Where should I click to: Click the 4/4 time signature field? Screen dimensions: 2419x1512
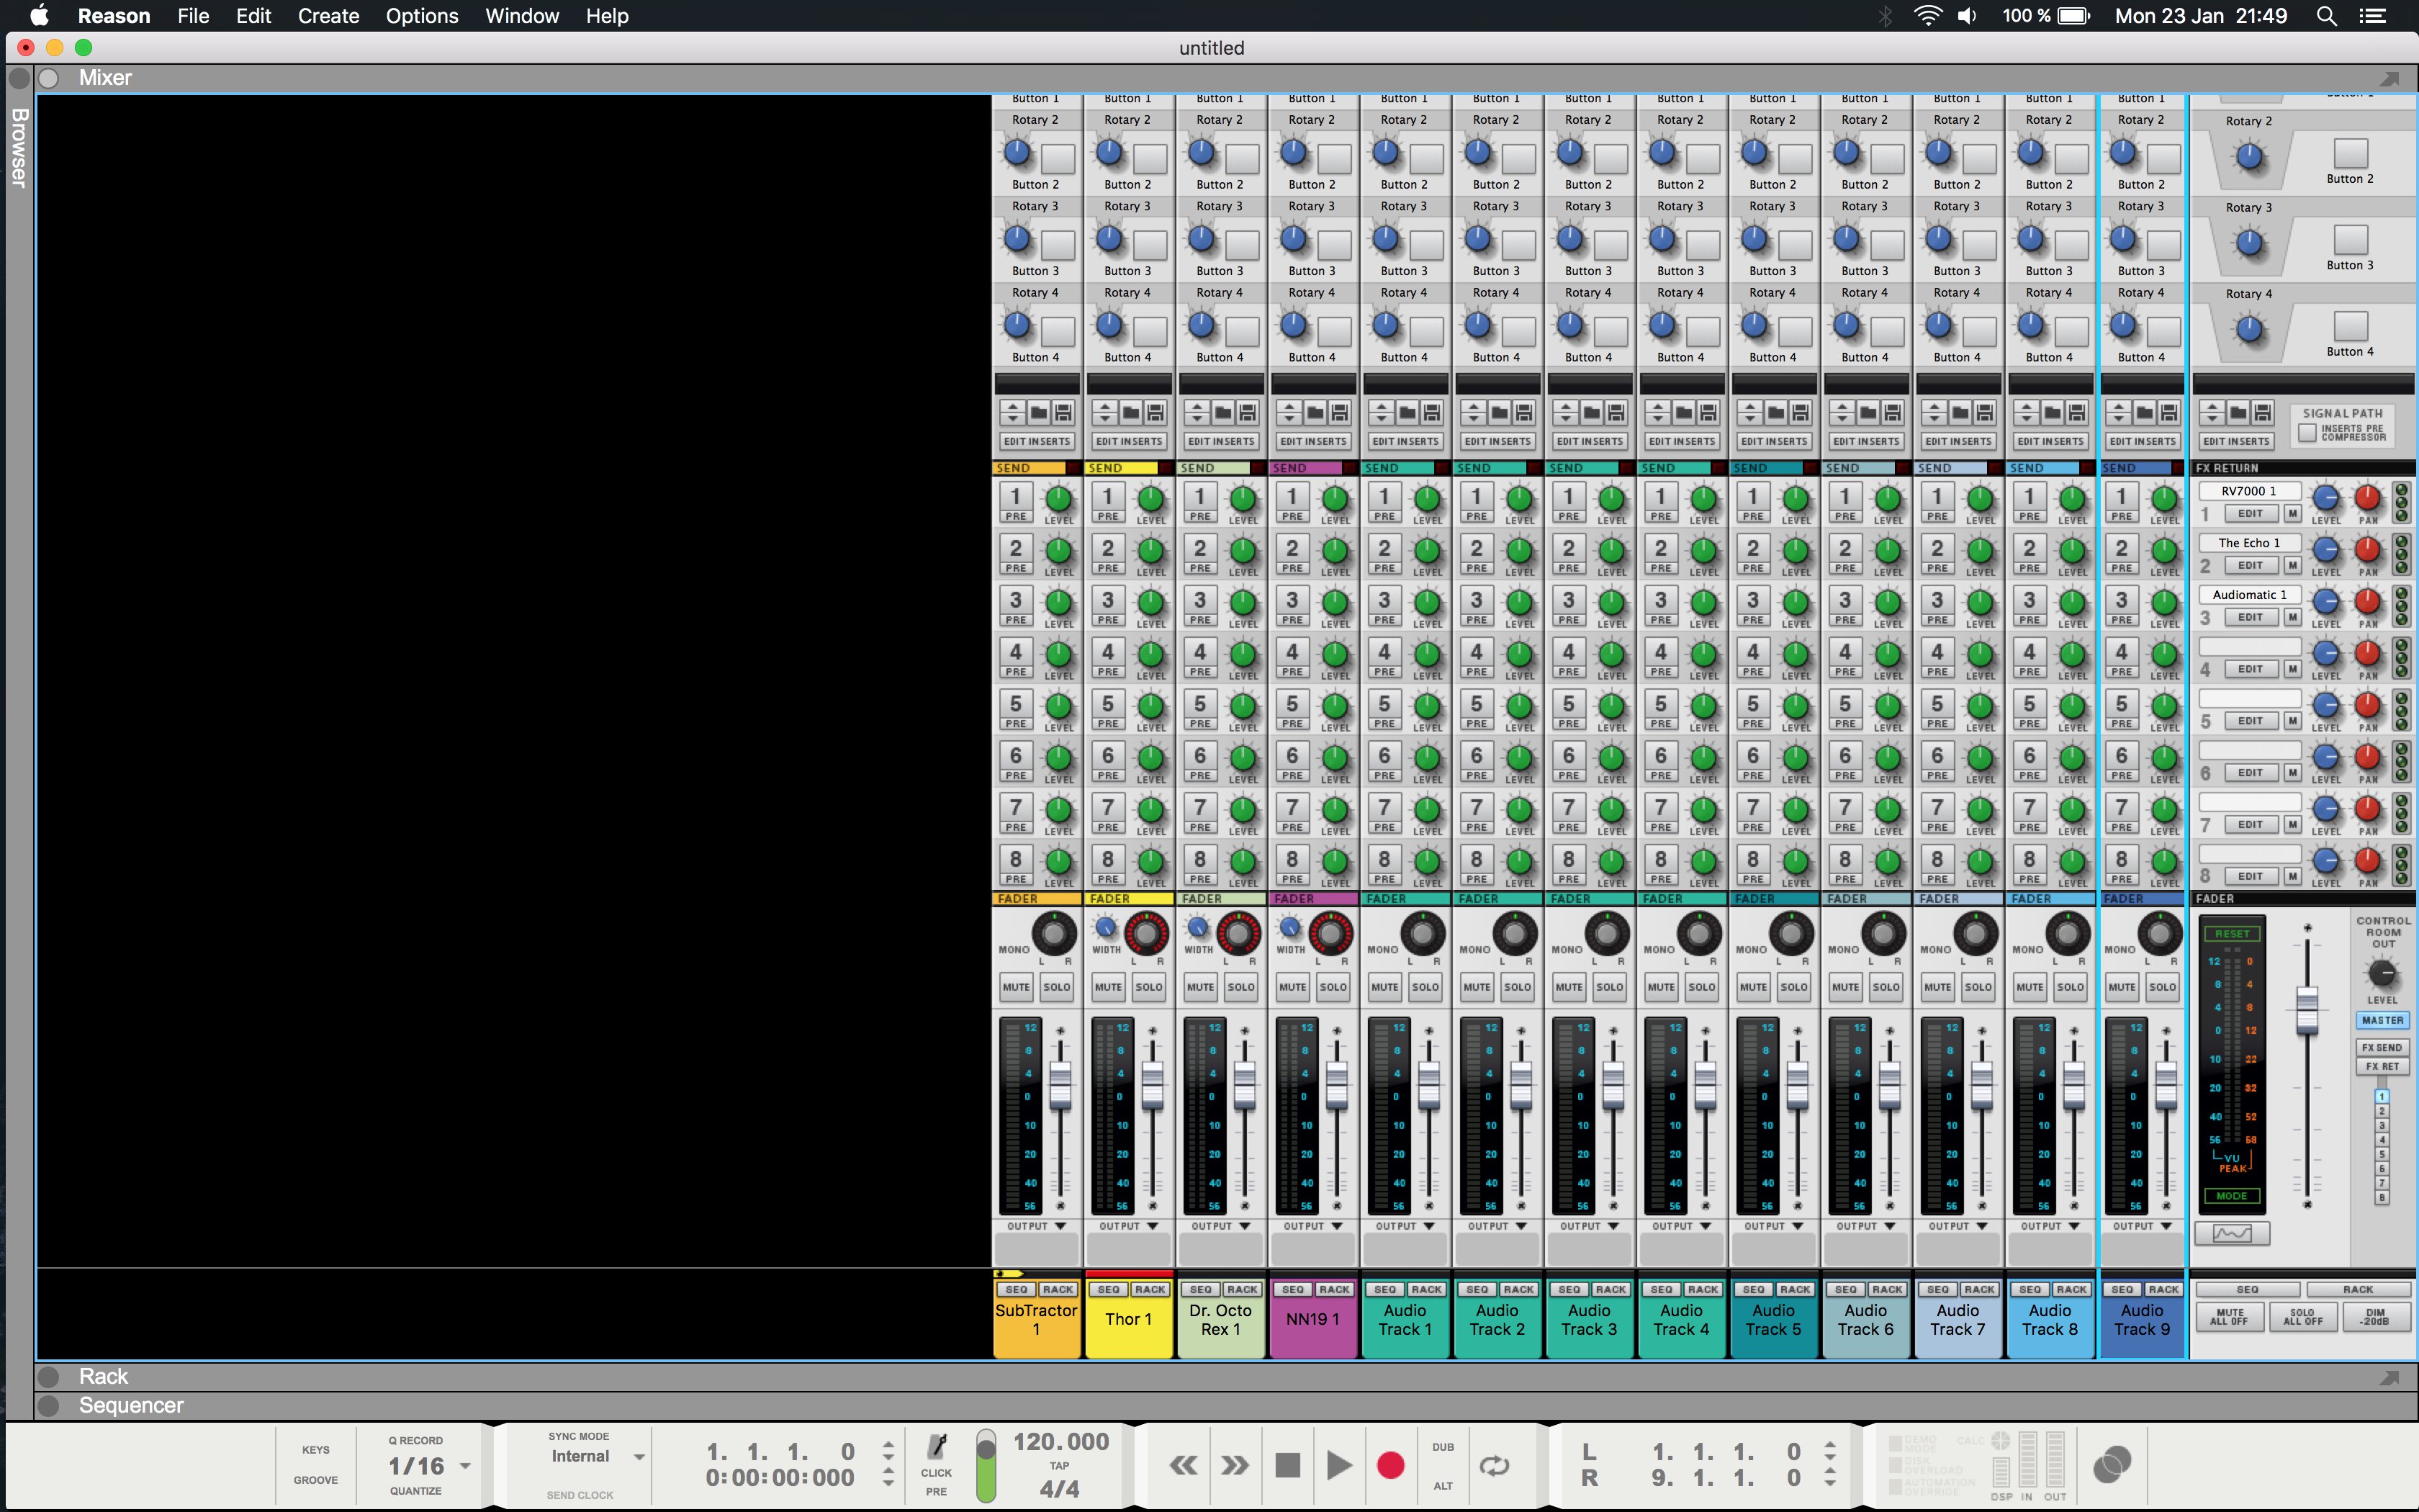click(1058, 1489)
